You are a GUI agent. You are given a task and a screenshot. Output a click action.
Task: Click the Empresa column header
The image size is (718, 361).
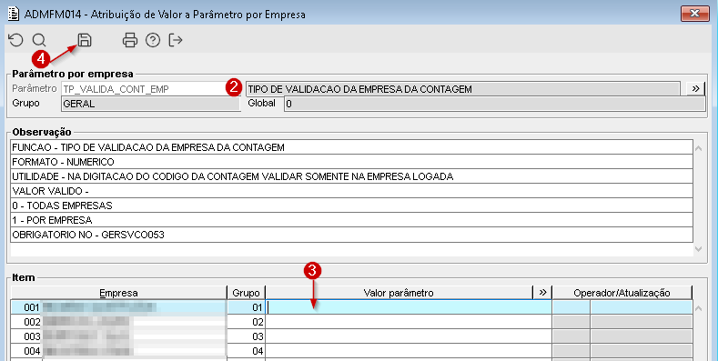click(x=118, y=293)
